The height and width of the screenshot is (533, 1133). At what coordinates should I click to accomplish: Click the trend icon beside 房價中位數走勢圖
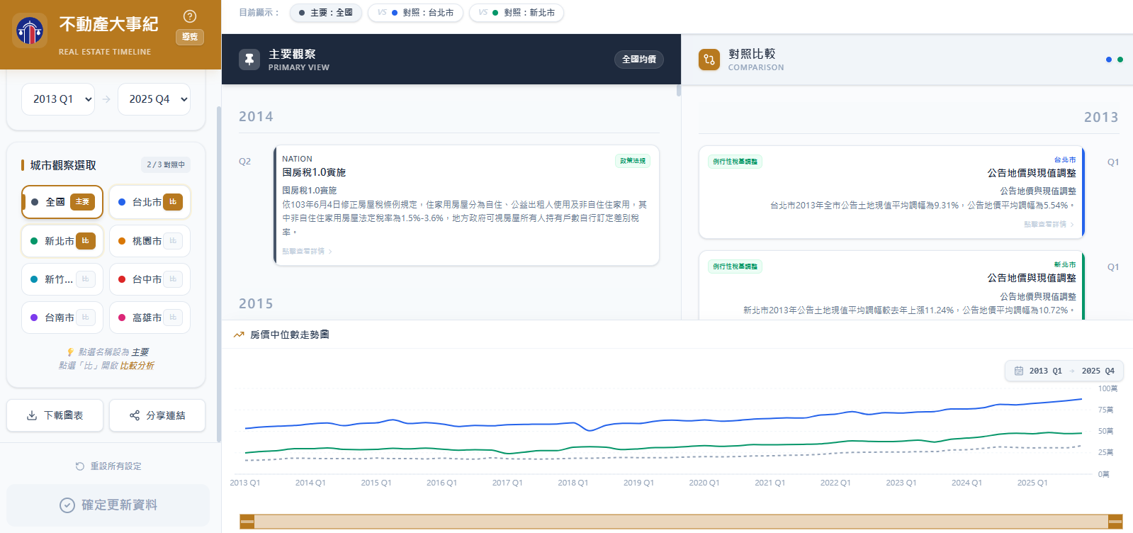pyautogui.click(x=239, y=335)
